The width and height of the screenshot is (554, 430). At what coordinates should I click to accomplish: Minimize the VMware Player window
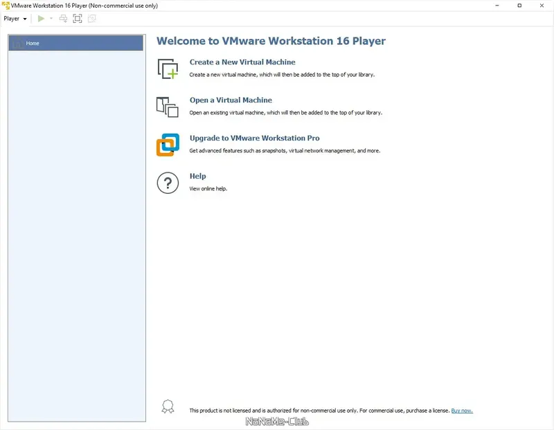[x=497, y=6]
